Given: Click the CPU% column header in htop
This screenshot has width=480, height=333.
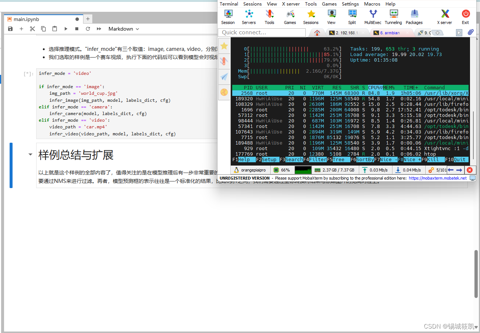Looking at the screenshot, I should point(375,88).
